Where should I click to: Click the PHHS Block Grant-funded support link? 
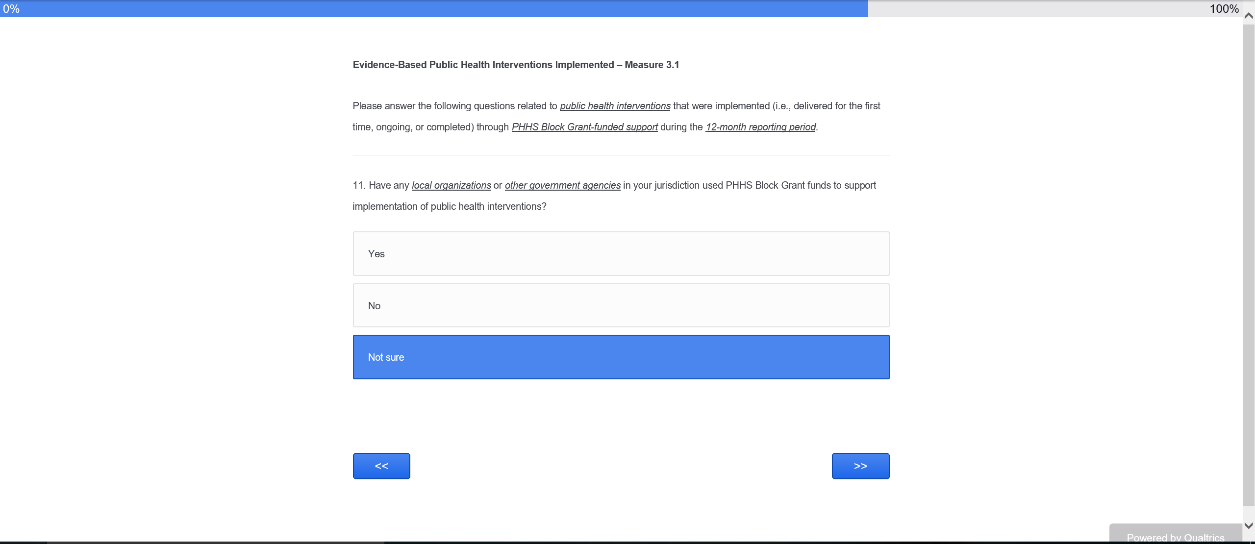tap(584, 127)
